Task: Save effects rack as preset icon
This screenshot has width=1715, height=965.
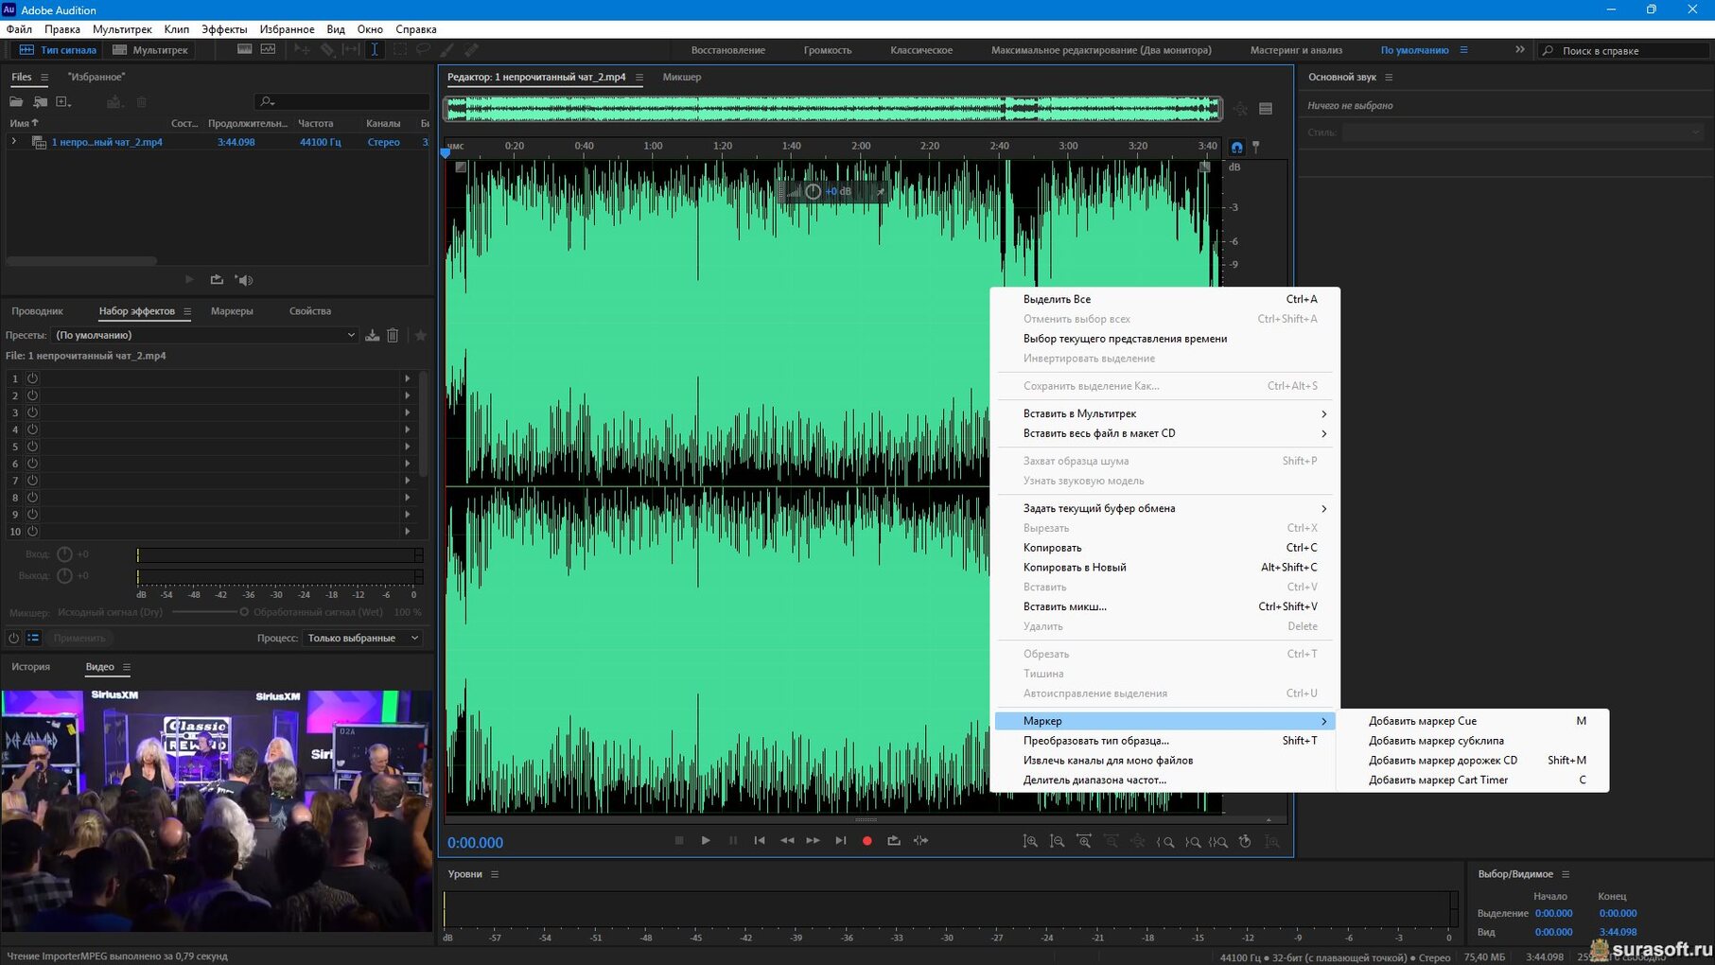Action: pos(373,335)
